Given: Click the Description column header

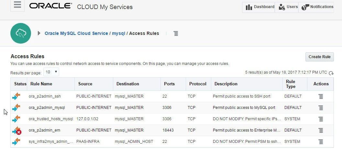Looking at the screenshot, I should coord(226,84).
